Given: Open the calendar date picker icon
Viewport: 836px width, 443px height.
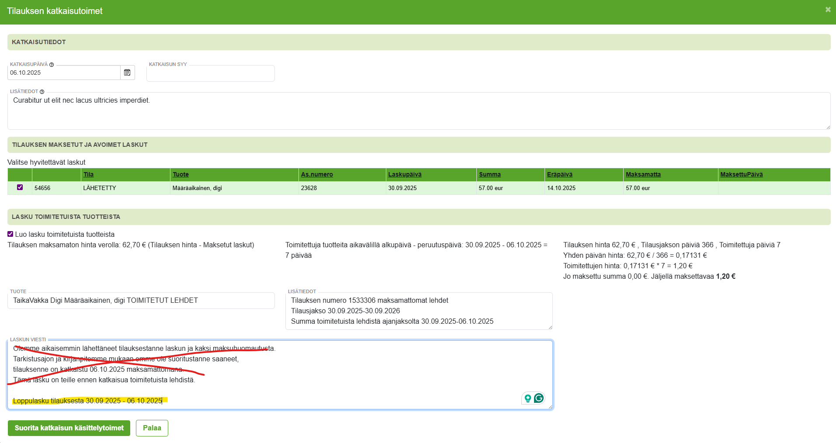Looking at the screenshot, I should tap(127, 73).
